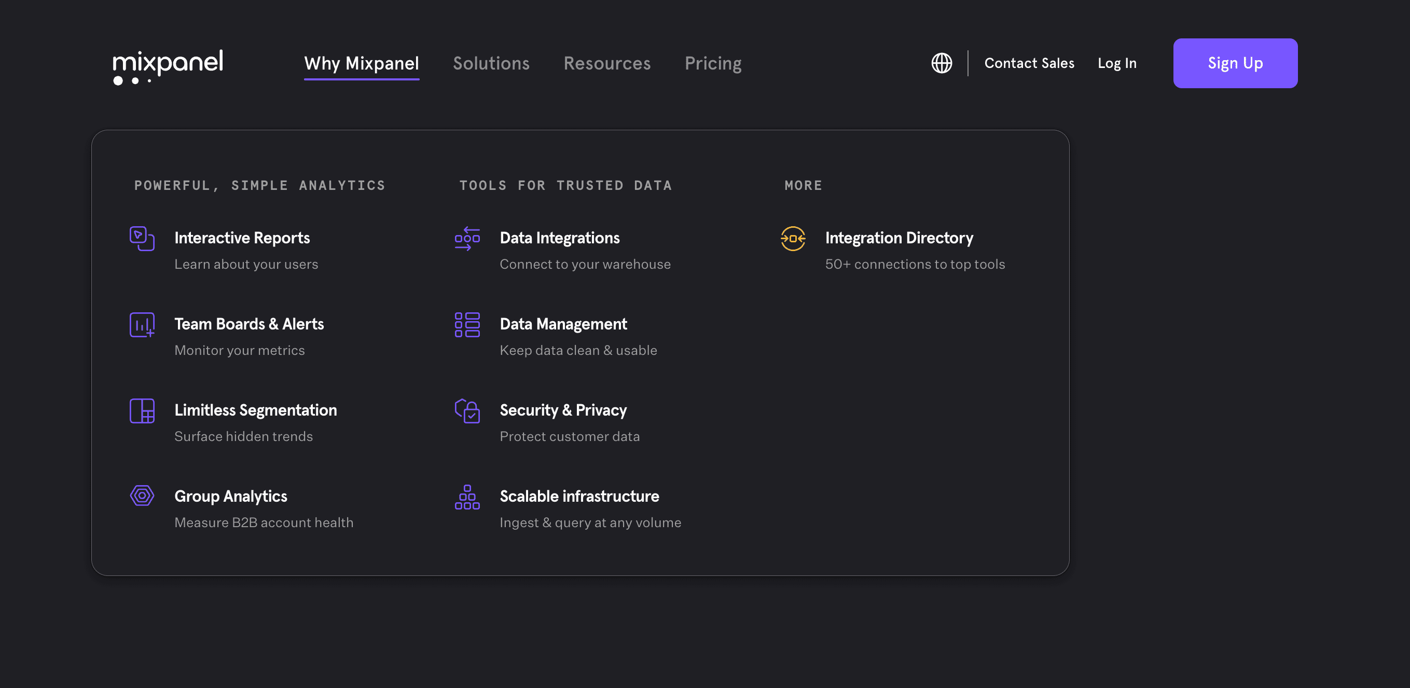Click the Log In link
This screenshot has height=688, width=1410.
click(x=1116, y=63)
